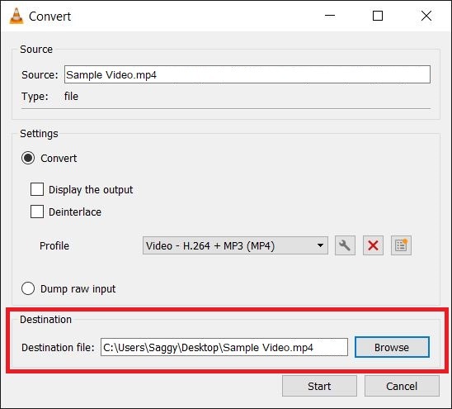Click the 'file' type value
This screenshot has width=452, height=409.
pyautogui.click(x=71, y=97)
